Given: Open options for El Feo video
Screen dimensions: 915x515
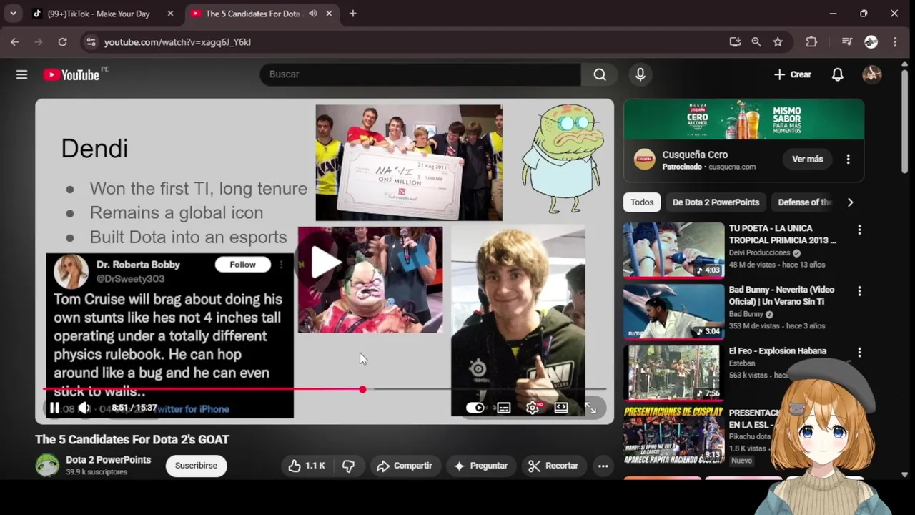Looking at the screenshot, I should (859, 353).
